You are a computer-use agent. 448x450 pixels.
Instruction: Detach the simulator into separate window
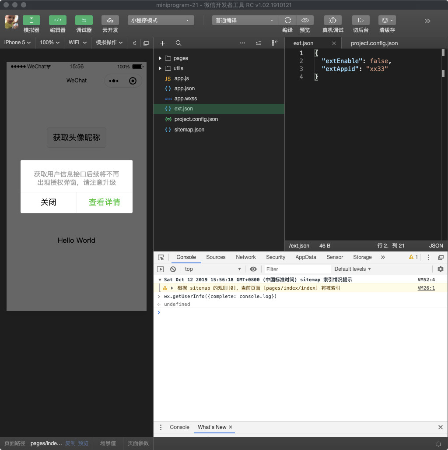point(146,43)
